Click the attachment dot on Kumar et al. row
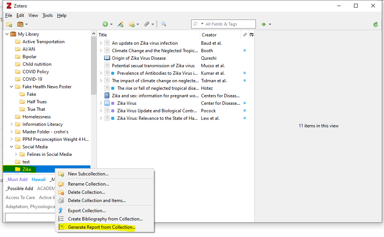Viewport: 384px width, 237px height. coord(244,73)
